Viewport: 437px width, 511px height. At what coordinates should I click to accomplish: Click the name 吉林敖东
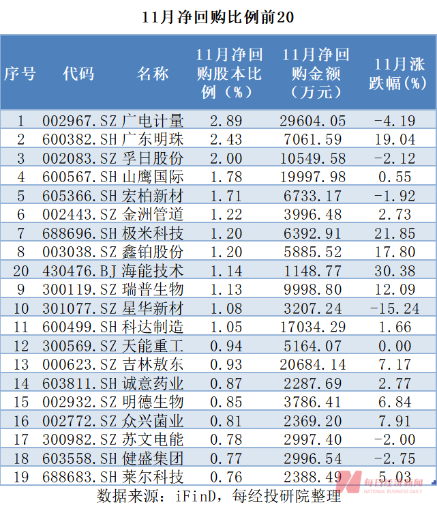[153, 364]
